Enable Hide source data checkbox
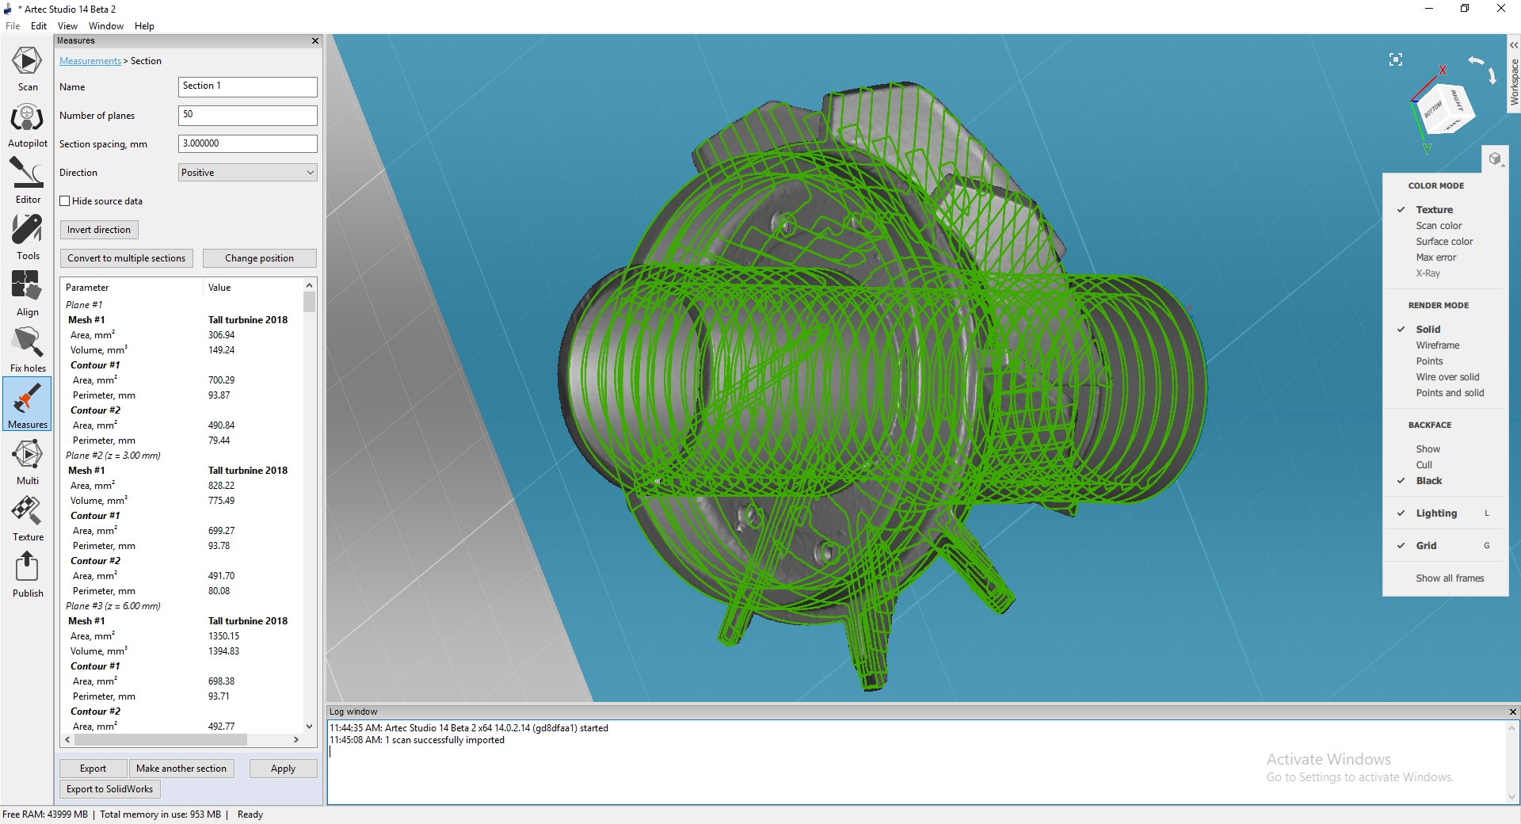The image size is (1521, 824). [65, 201]
